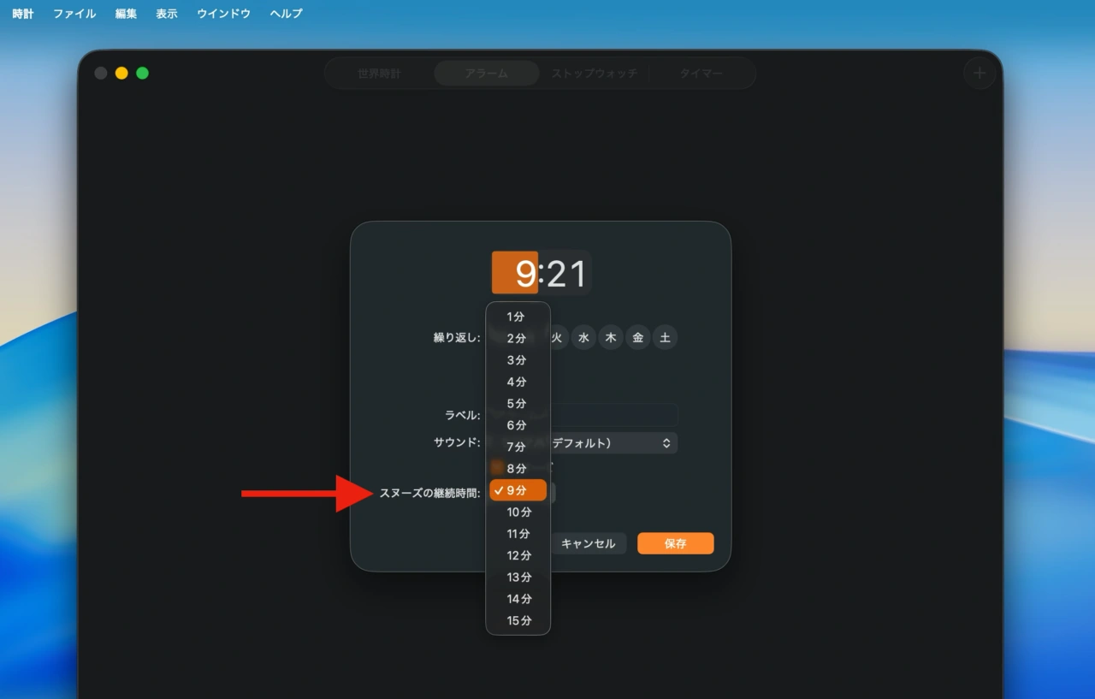This screenshot has height=699, width=1095.
Task: Click the green fullscreen window button
Action: tap(143, 74)
